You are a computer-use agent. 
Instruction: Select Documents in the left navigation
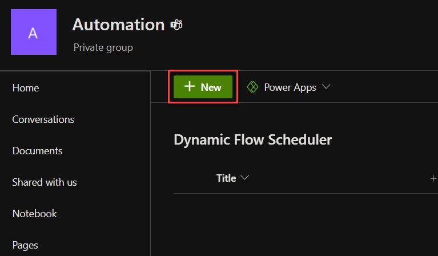[x=38, y=151]
